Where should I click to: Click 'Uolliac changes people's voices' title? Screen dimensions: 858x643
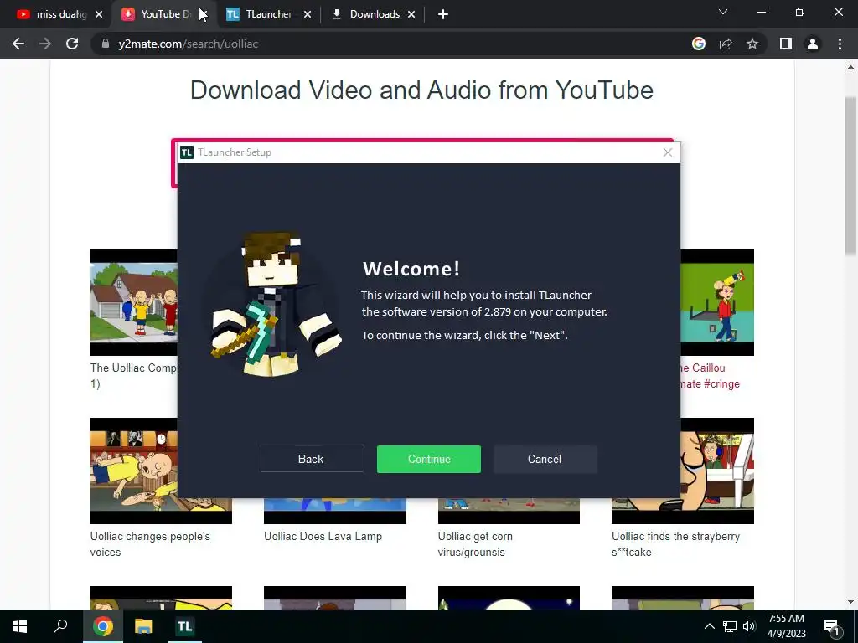coord(150,544)
